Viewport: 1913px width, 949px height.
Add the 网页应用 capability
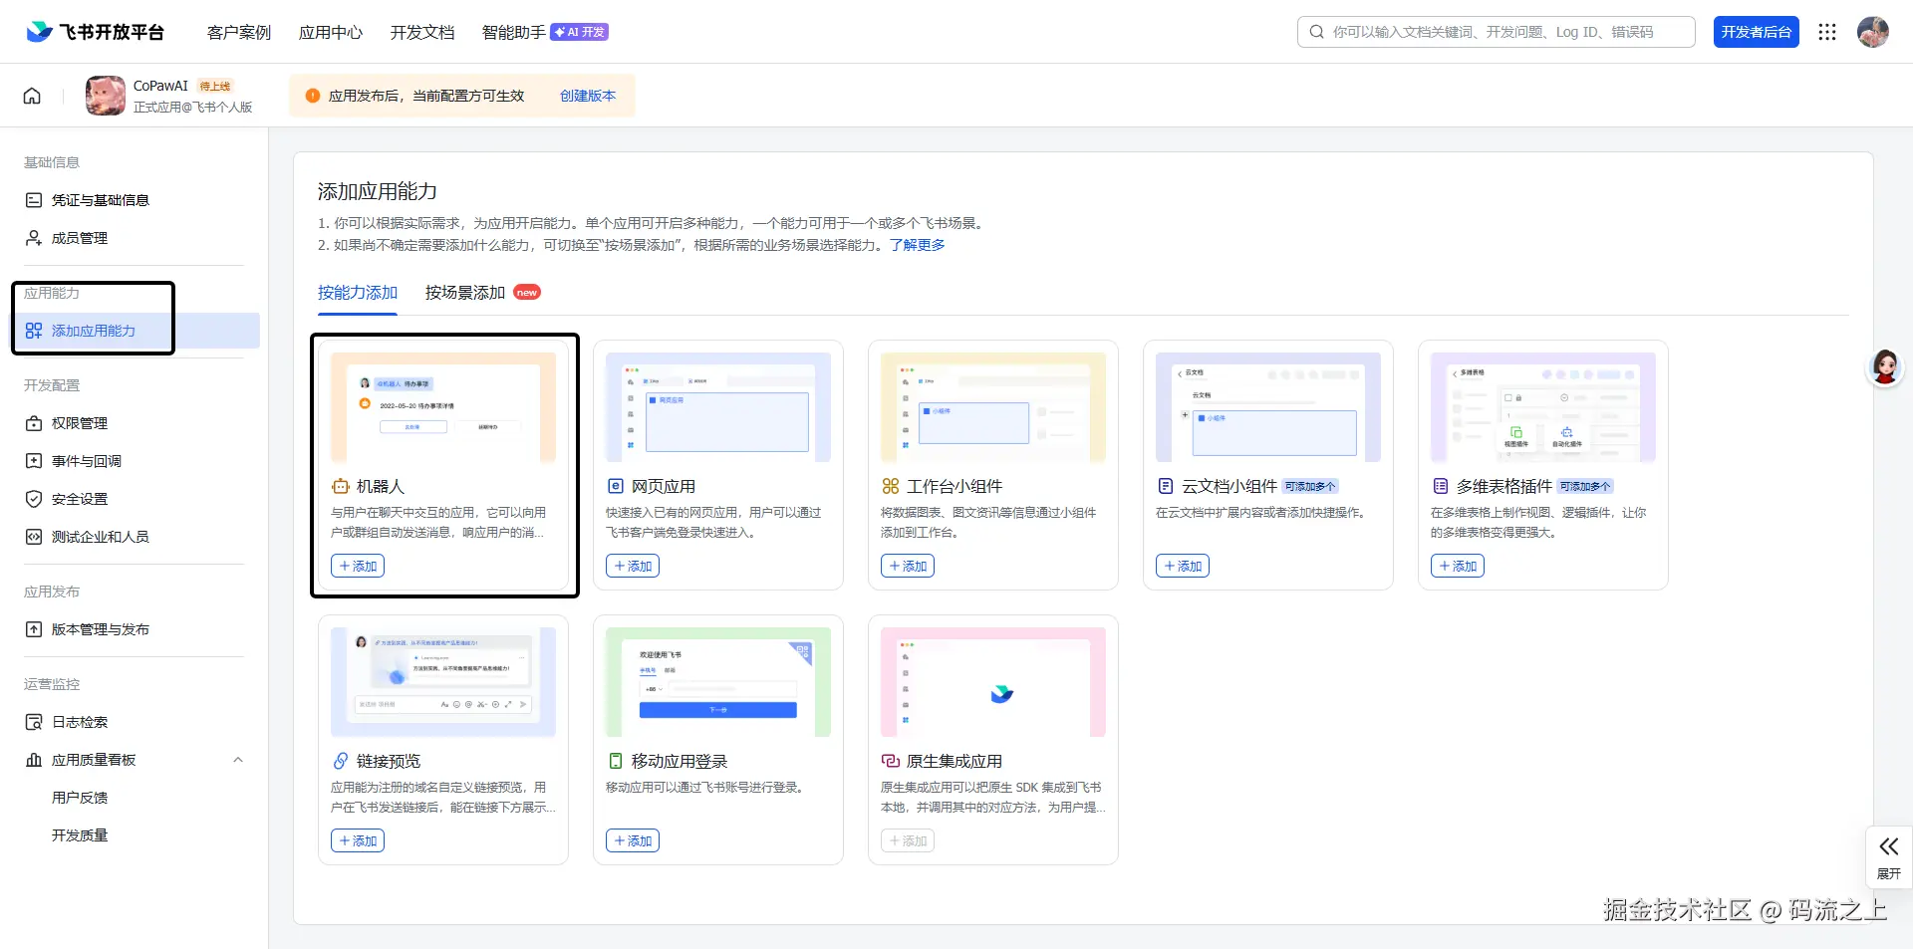point(633,566)
